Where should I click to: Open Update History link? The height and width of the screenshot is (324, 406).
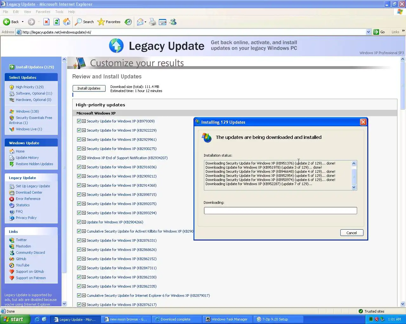click(x=27, y=158)
